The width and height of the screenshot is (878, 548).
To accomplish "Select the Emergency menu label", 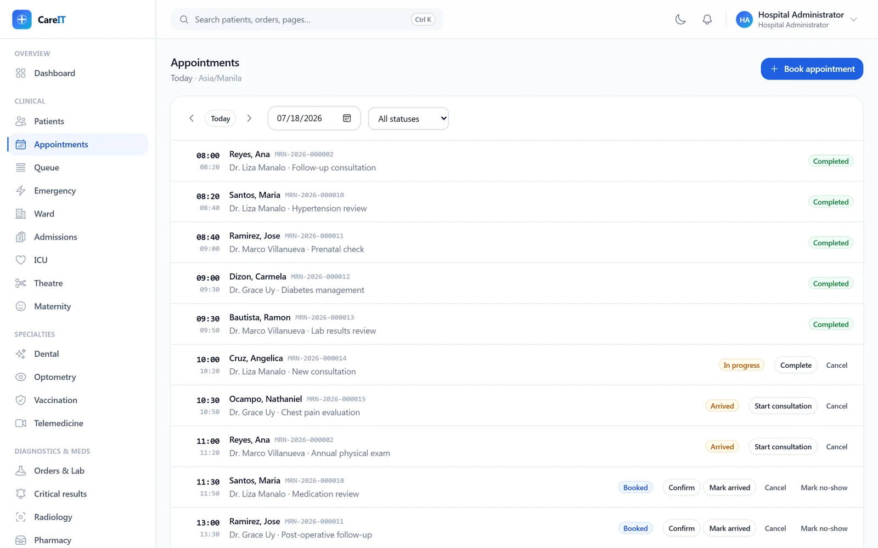I will pyautogui.click(x=55, y=191).
